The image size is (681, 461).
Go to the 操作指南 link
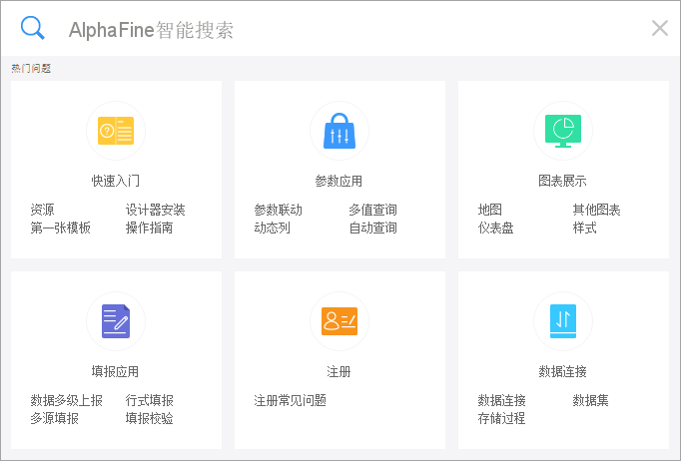(149, 228)
